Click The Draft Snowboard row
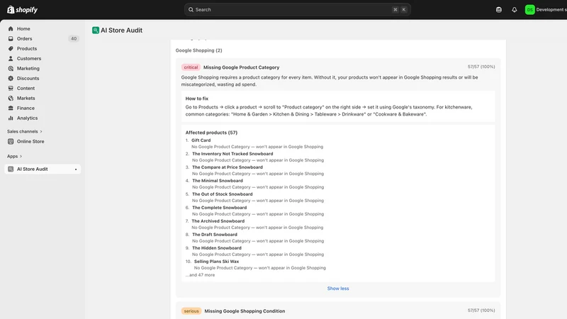 click(215, 235)
